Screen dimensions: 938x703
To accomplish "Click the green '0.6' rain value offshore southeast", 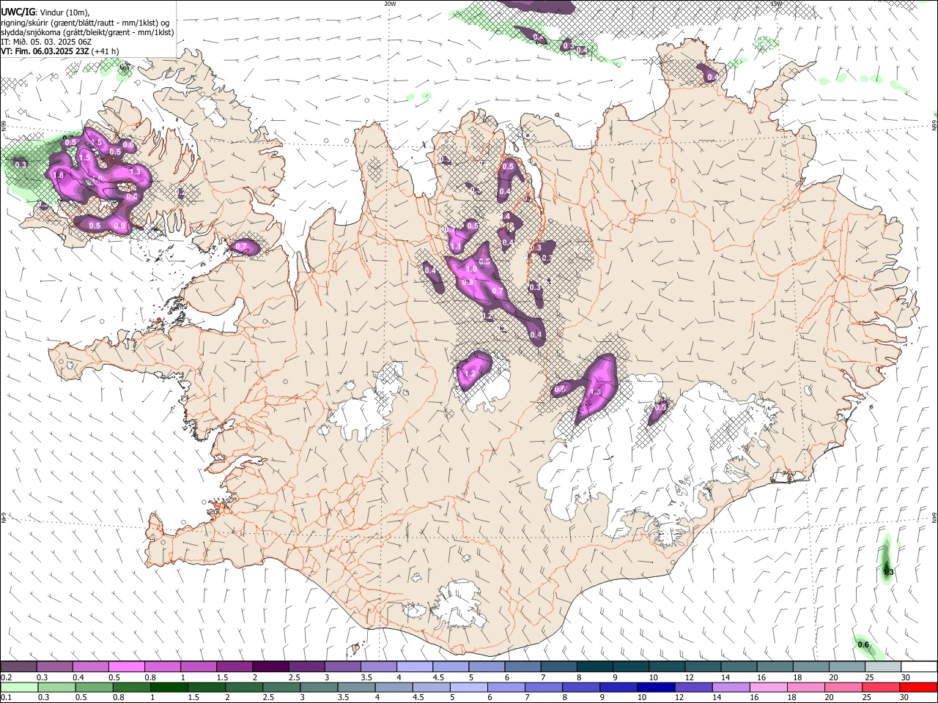I will pos(863,645).
